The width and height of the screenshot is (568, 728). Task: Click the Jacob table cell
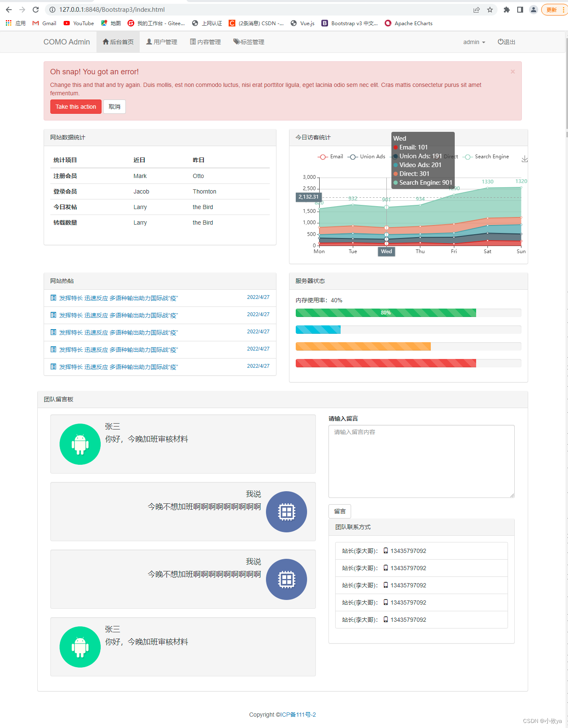141,191
